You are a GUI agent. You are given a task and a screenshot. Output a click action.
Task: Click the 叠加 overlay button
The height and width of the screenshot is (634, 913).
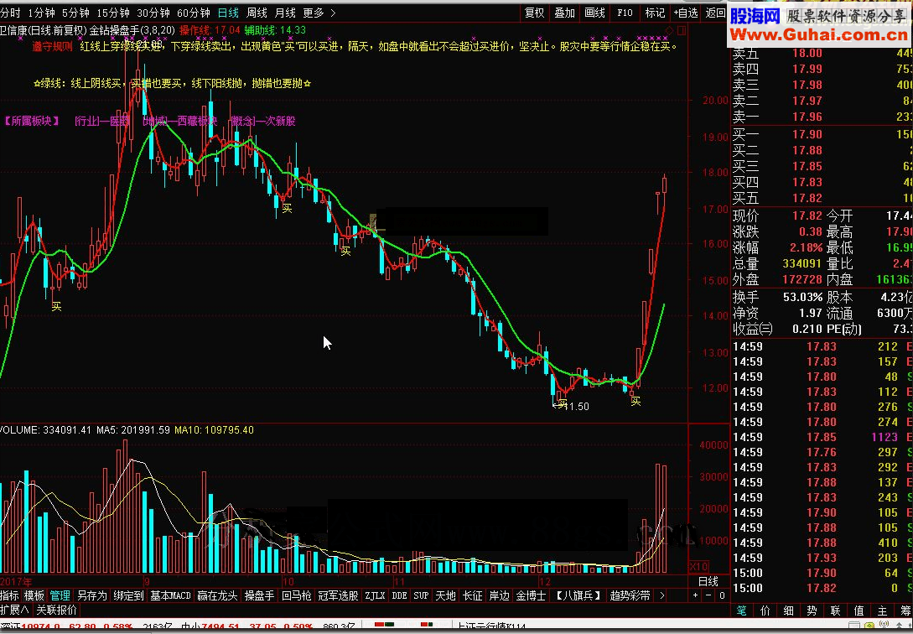tap(565, 13)
